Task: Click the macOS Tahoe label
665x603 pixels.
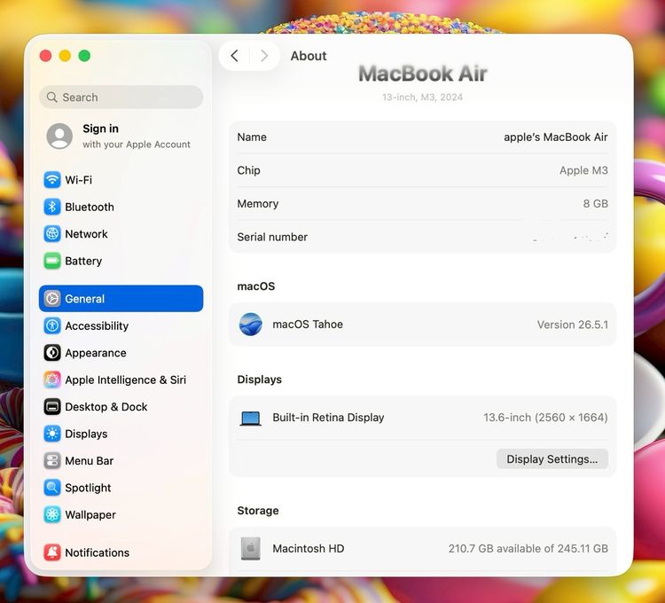Action: click(x=308, y=325)
